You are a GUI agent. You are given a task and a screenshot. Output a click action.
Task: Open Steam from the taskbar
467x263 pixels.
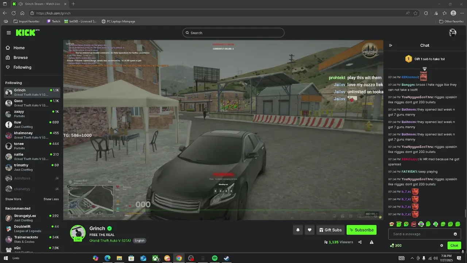coord(227,258)
